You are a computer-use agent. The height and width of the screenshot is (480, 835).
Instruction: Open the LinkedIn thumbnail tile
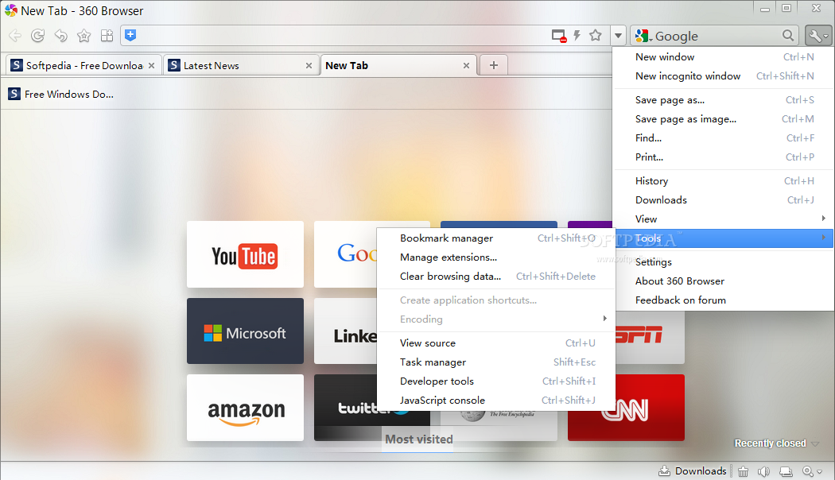[346, 331]
